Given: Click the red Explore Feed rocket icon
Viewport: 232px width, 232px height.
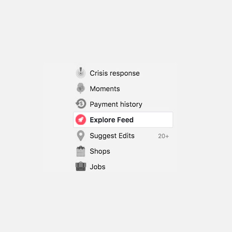Looking at the screenshot, I should [x=81, y=120].
